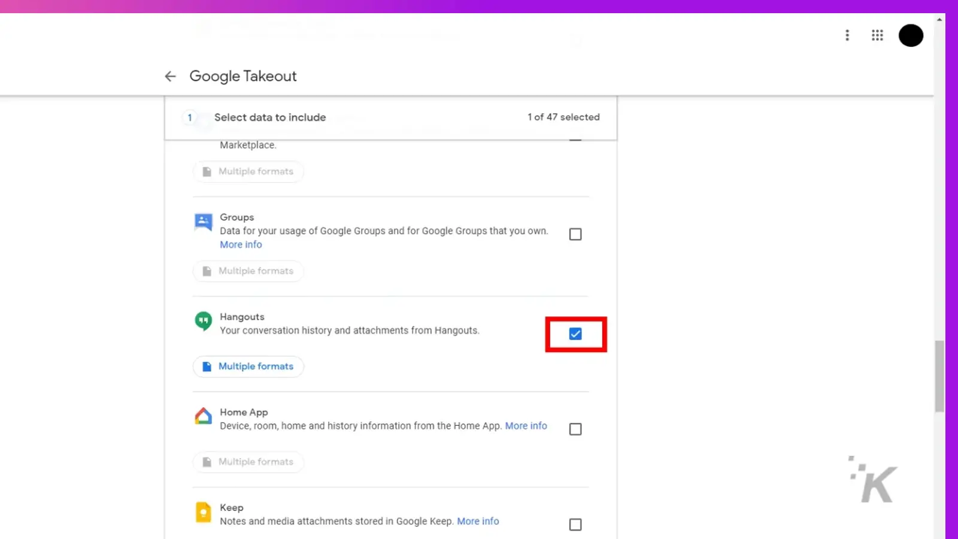This screenshot has width=958, height=539.
Task: Go back using the arrow beside Google Takeout
Action: tap(170, 76)
